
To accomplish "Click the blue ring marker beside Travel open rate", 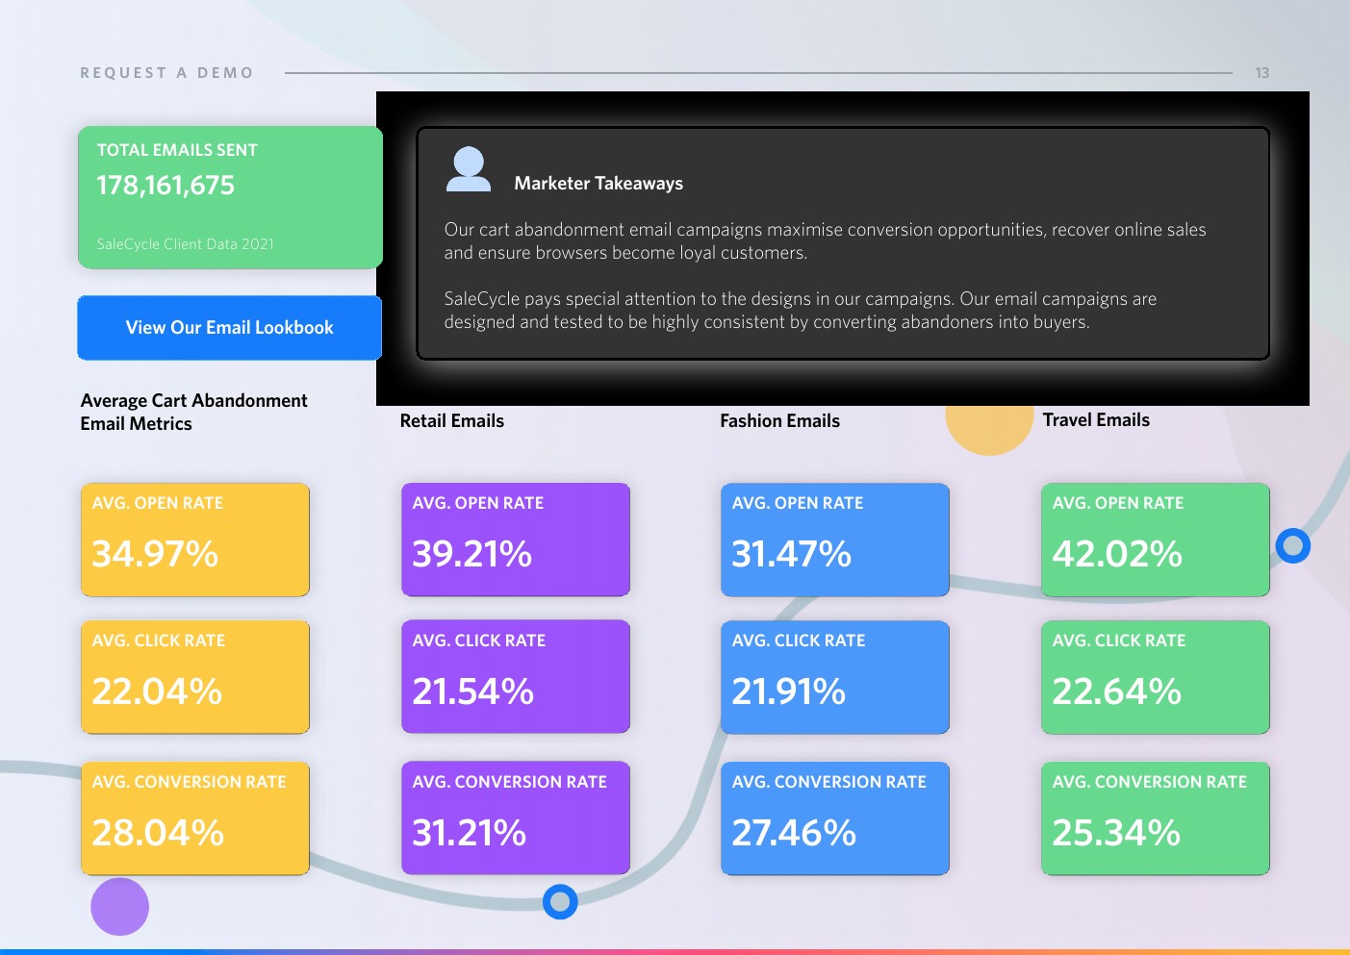I will tap(1292, 546).
